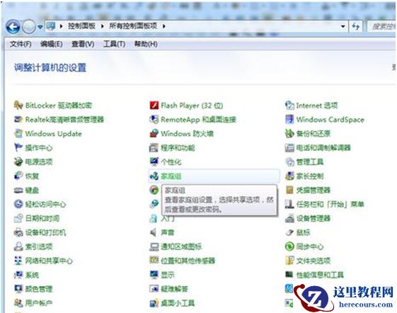Open the 查看(V) menu

point(83,44)
